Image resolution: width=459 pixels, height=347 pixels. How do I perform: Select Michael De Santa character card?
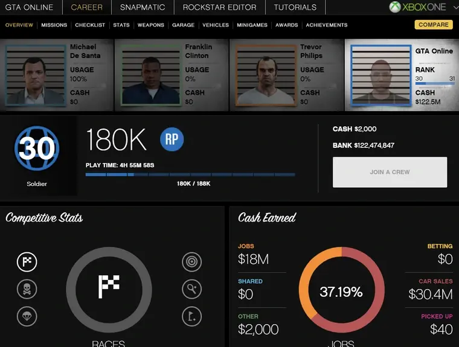coord(57,75)
